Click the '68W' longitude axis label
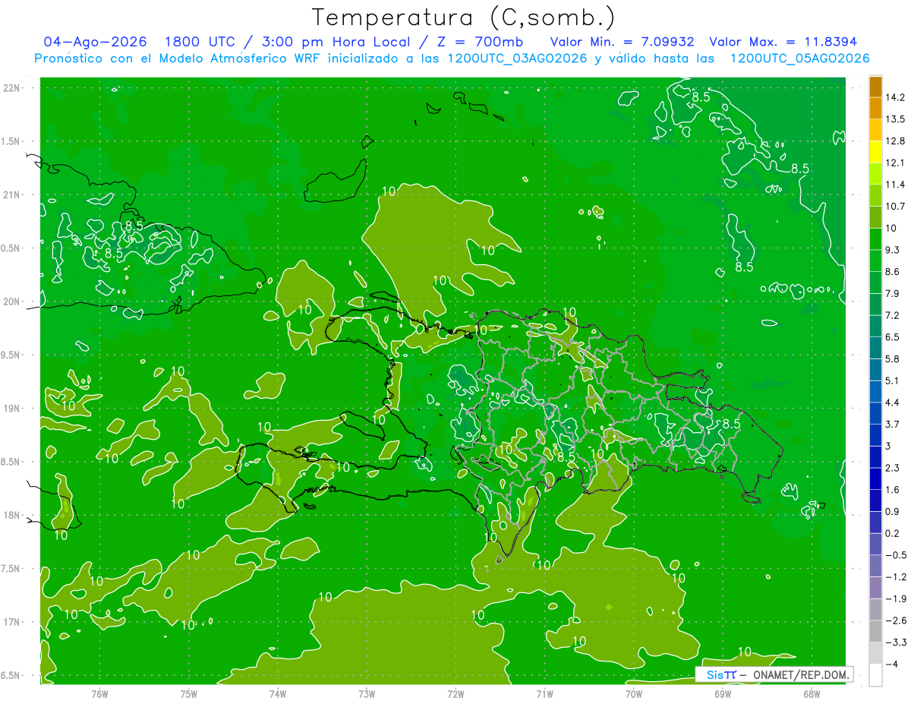This screenshot has width=911, height=704. tap(812, 694)
